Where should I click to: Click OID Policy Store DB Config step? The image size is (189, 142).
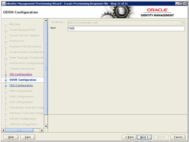tap(27, 113)
